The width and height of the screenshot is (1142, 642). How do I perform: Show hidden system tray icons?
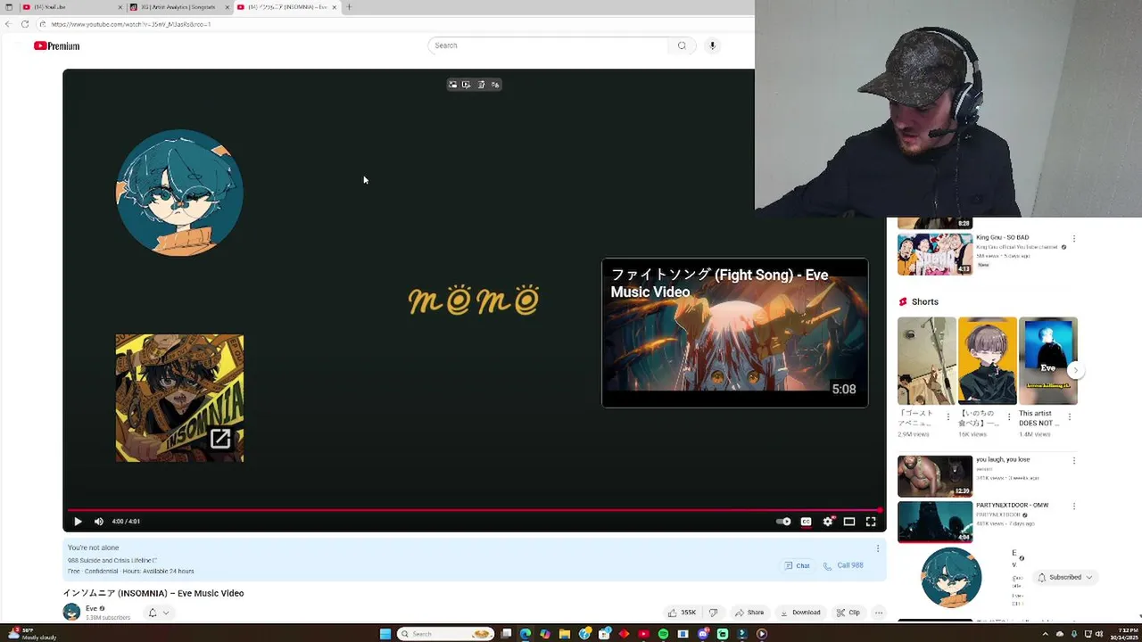1045,634
